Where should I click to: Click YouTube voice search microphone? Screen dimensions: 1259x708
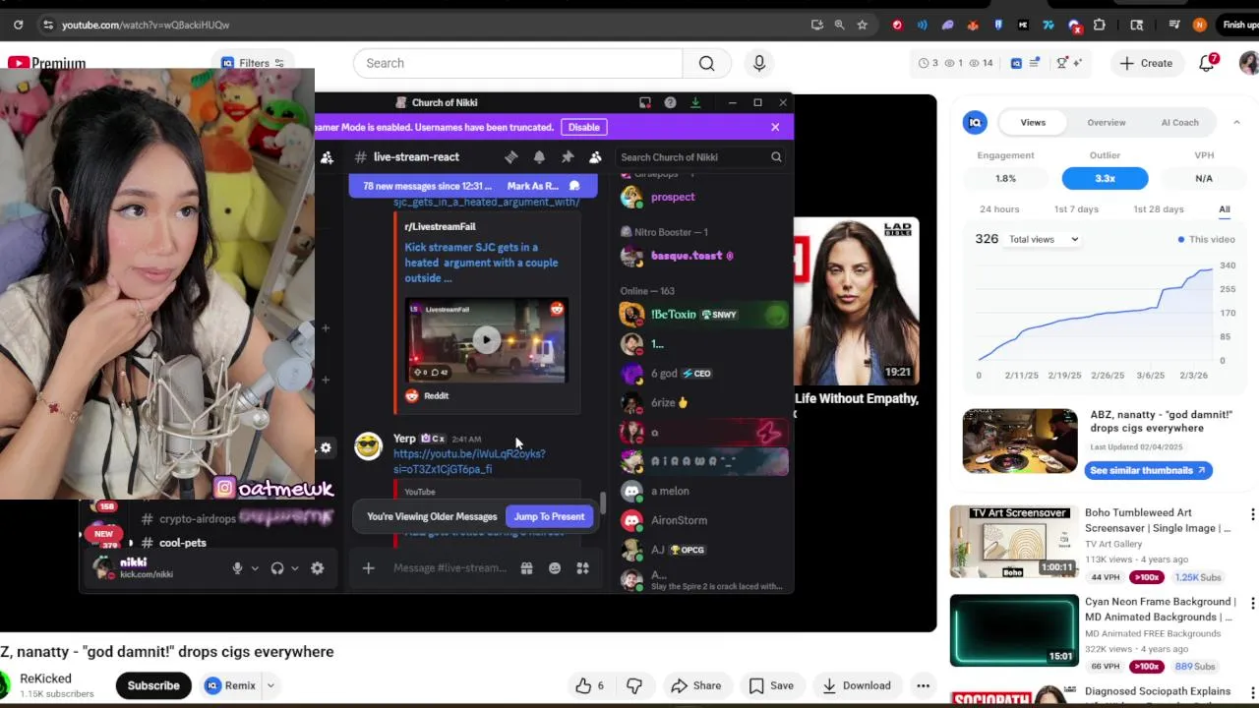tap(758, 63)
